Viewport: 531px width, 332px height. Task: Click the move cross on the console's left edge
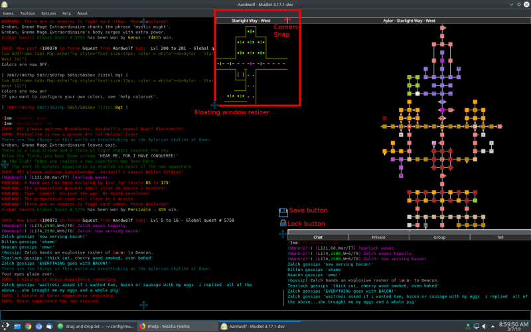(x=5, y=164)
